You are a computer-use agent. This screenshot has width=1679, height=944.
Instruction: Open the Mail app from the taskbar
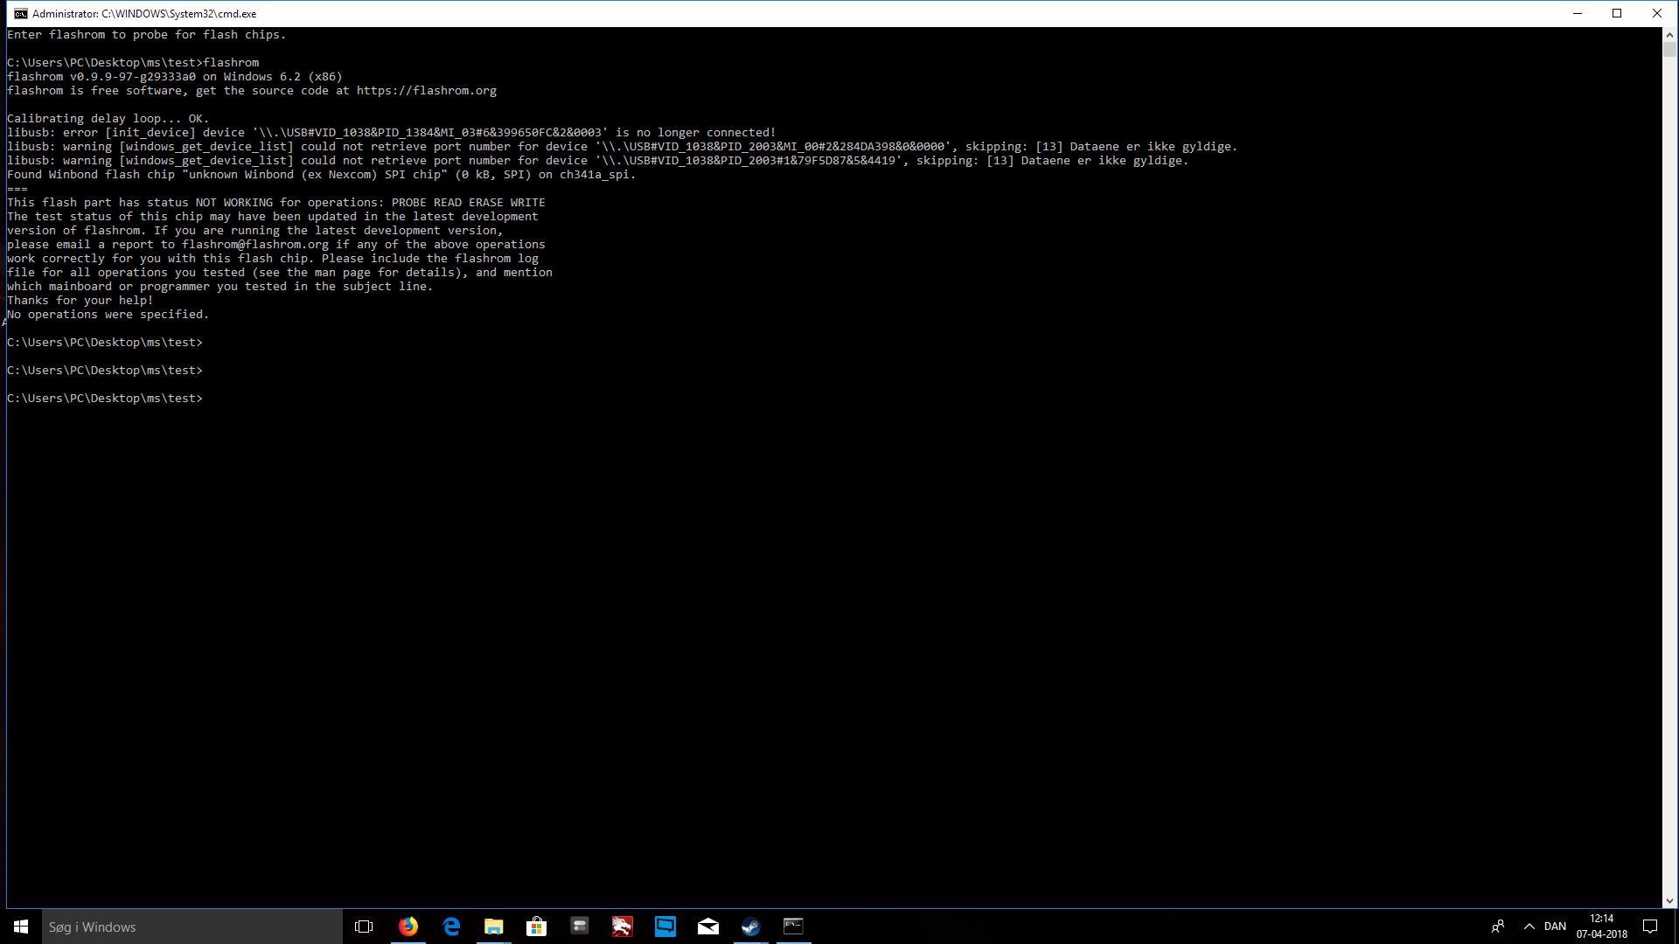tap(708, 927)
